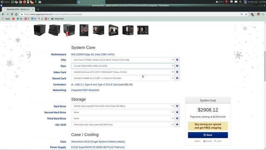Viewport: 266px width, 150px height.
Task: Expand the CPU Intel Core i7 9700K dropdown
Action: 123,60
